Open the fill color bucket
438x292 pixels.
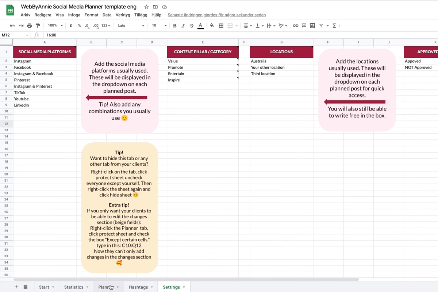212,26
